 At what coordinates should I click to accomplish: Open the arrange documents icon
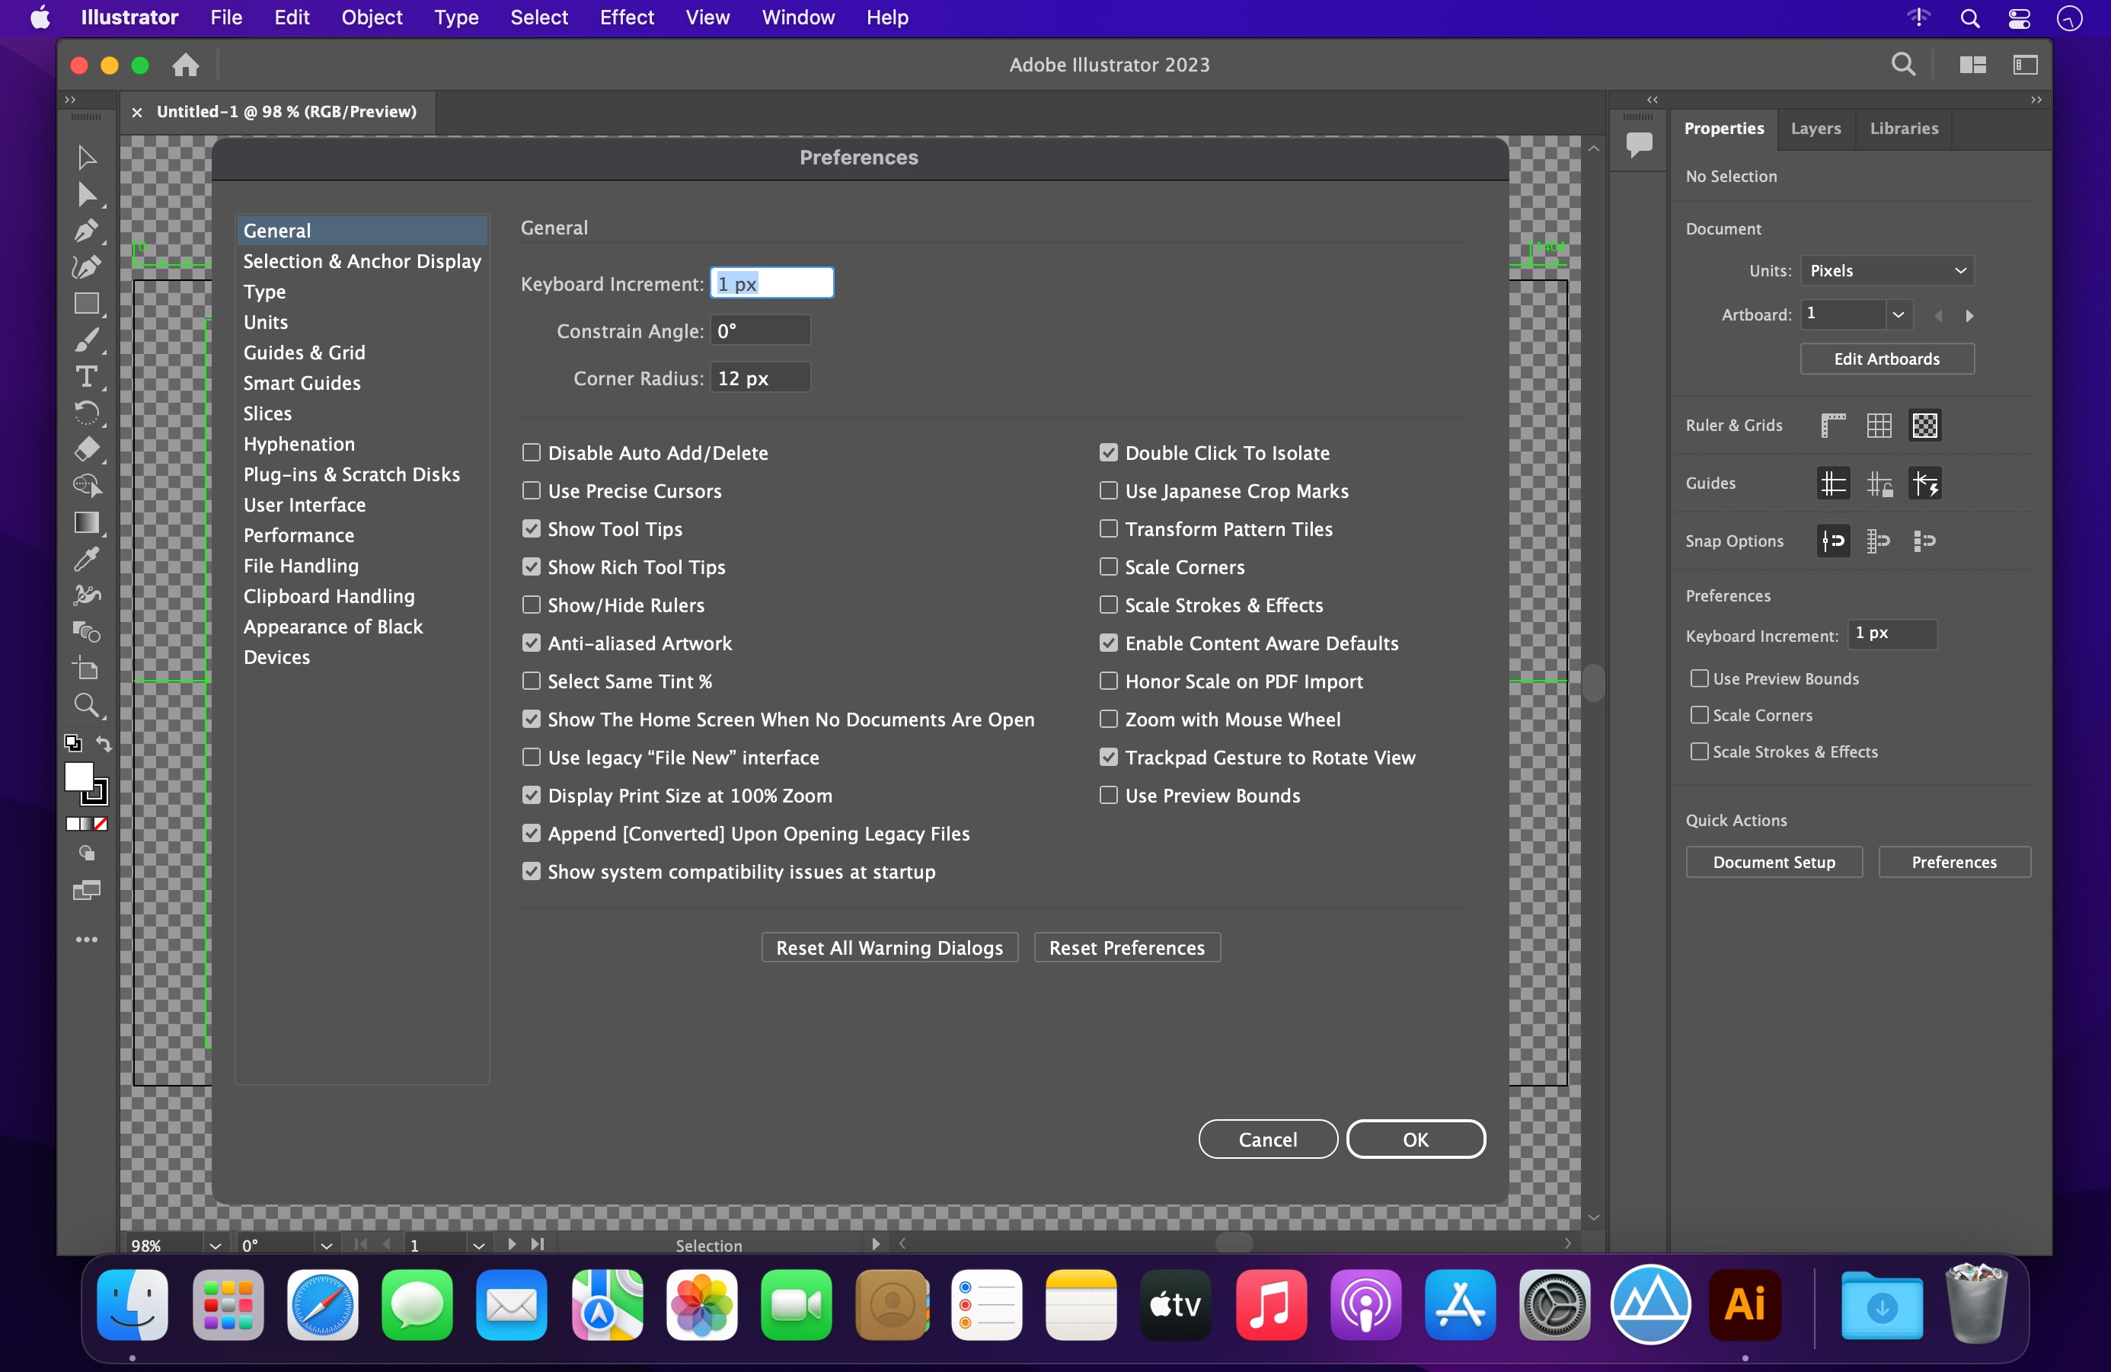1972,65
